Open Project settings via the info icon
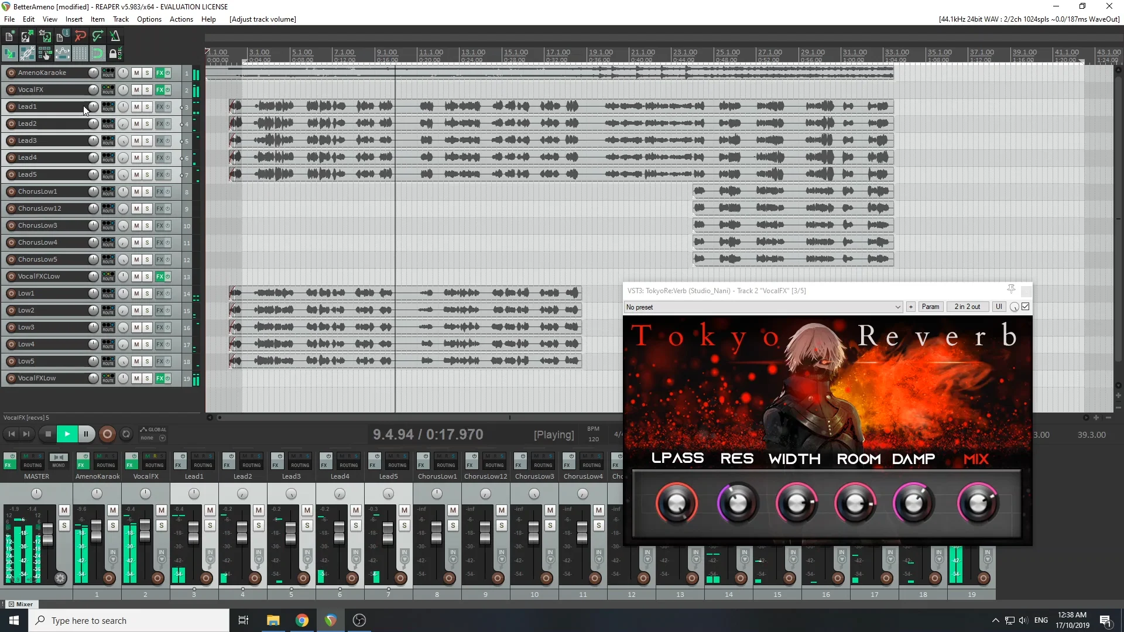Screen dimensions: 1124x632 pyautogui.click(x=62, y=36)
